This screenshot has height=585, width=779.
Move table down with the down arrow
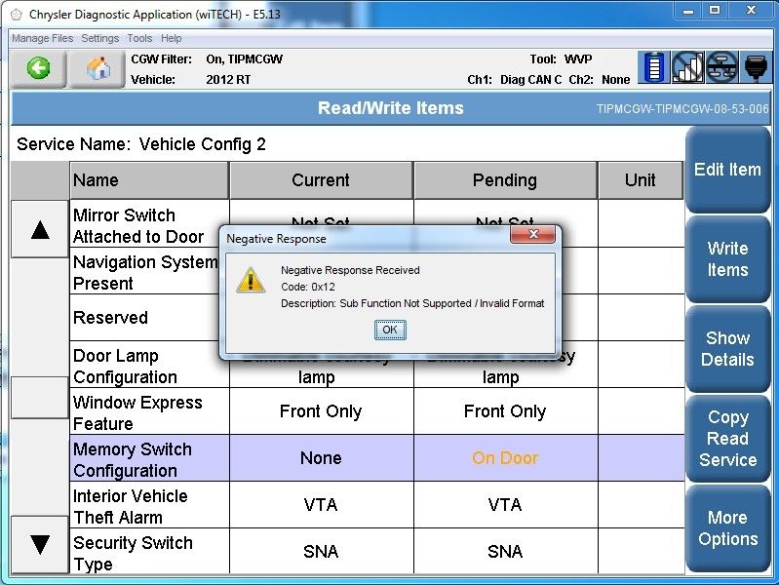coord(40,545)
